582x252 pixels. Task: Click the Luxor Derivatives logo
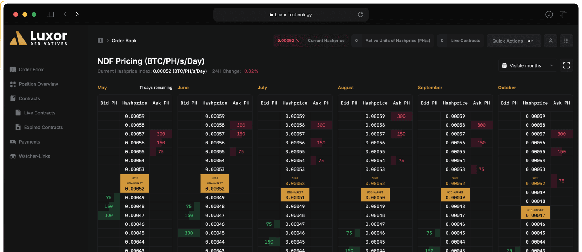click(x=38, y=38)
